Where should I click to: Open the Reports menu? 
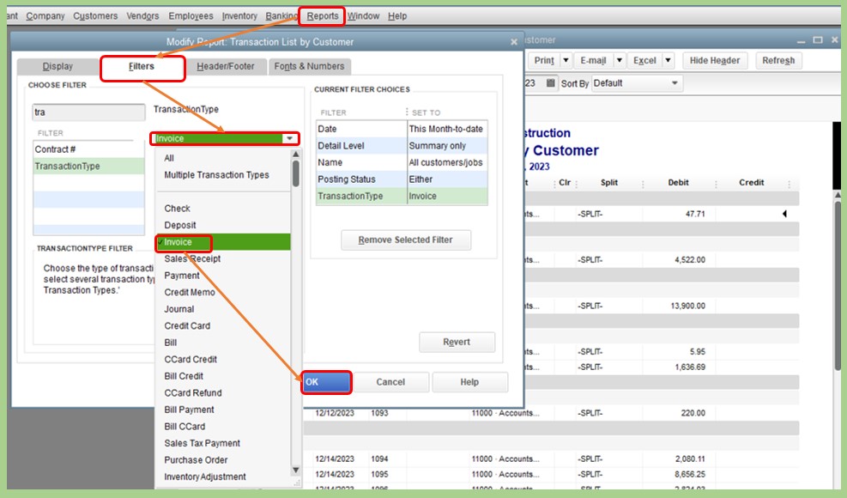[x=323, y=16]
